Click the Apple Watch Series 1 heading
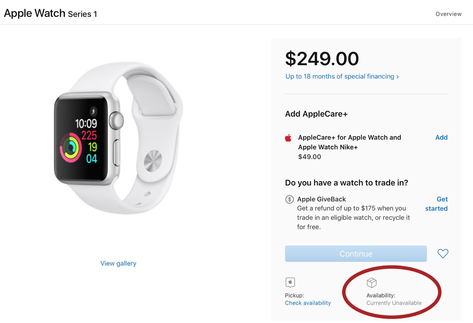 pos(50,13)
